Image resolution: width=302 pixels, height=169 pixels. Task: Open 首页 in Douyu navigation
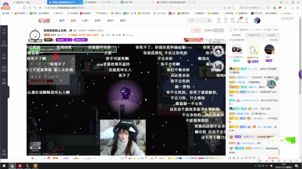[62, 20]
